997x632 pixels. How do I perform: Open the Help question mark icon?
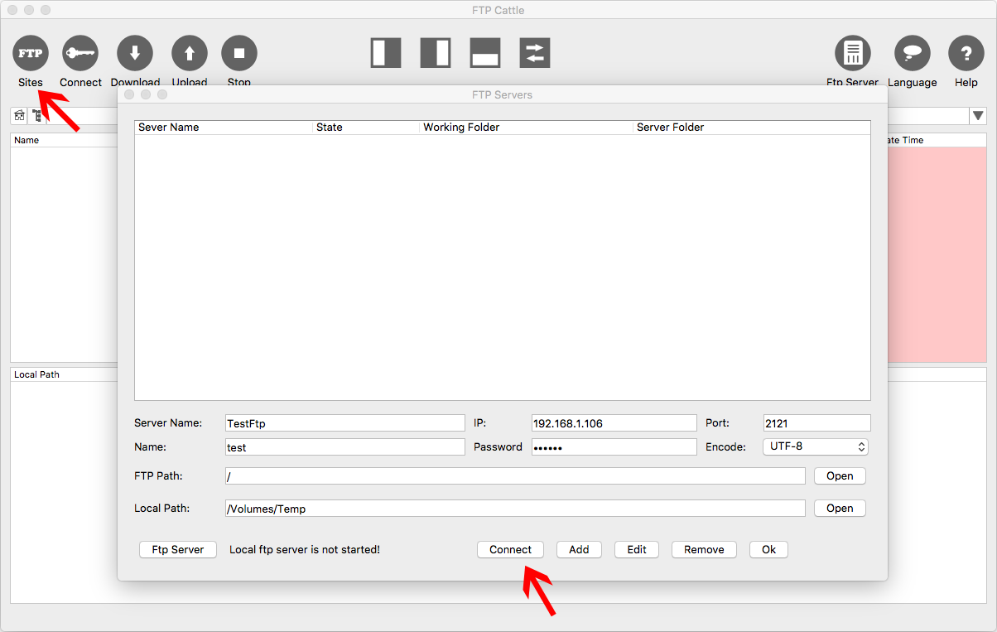(x=966, y=53)
